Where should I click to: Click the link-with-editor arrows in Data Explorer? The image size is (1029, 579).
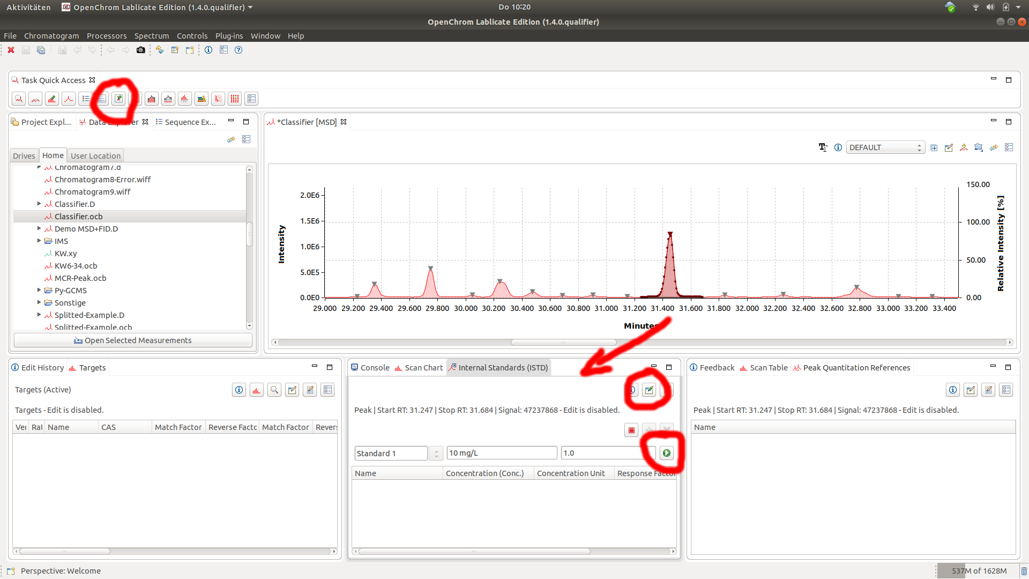231,139
